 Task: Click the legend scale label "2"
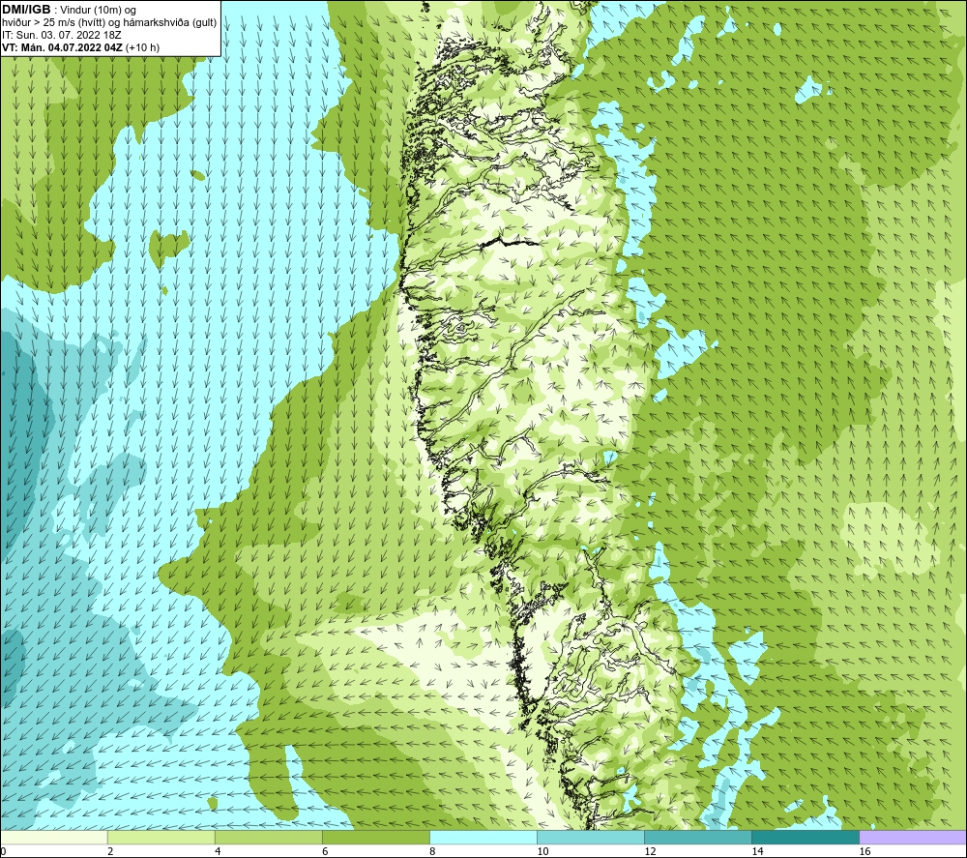(110, 852)
